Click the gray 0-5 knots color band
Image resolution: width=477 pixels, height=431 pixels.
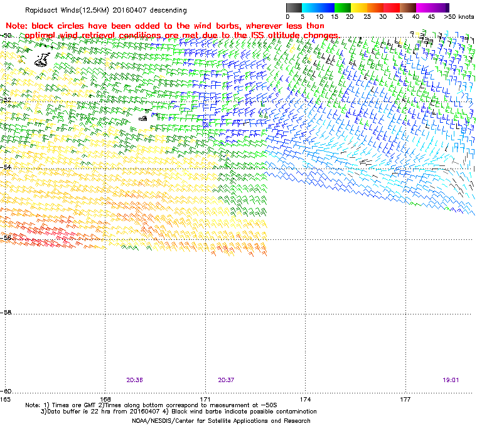click(x=294, y=8)
